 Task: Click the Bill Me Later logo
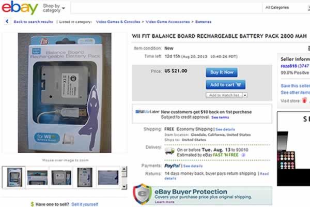pyautogui.click(x=147, y=112)
